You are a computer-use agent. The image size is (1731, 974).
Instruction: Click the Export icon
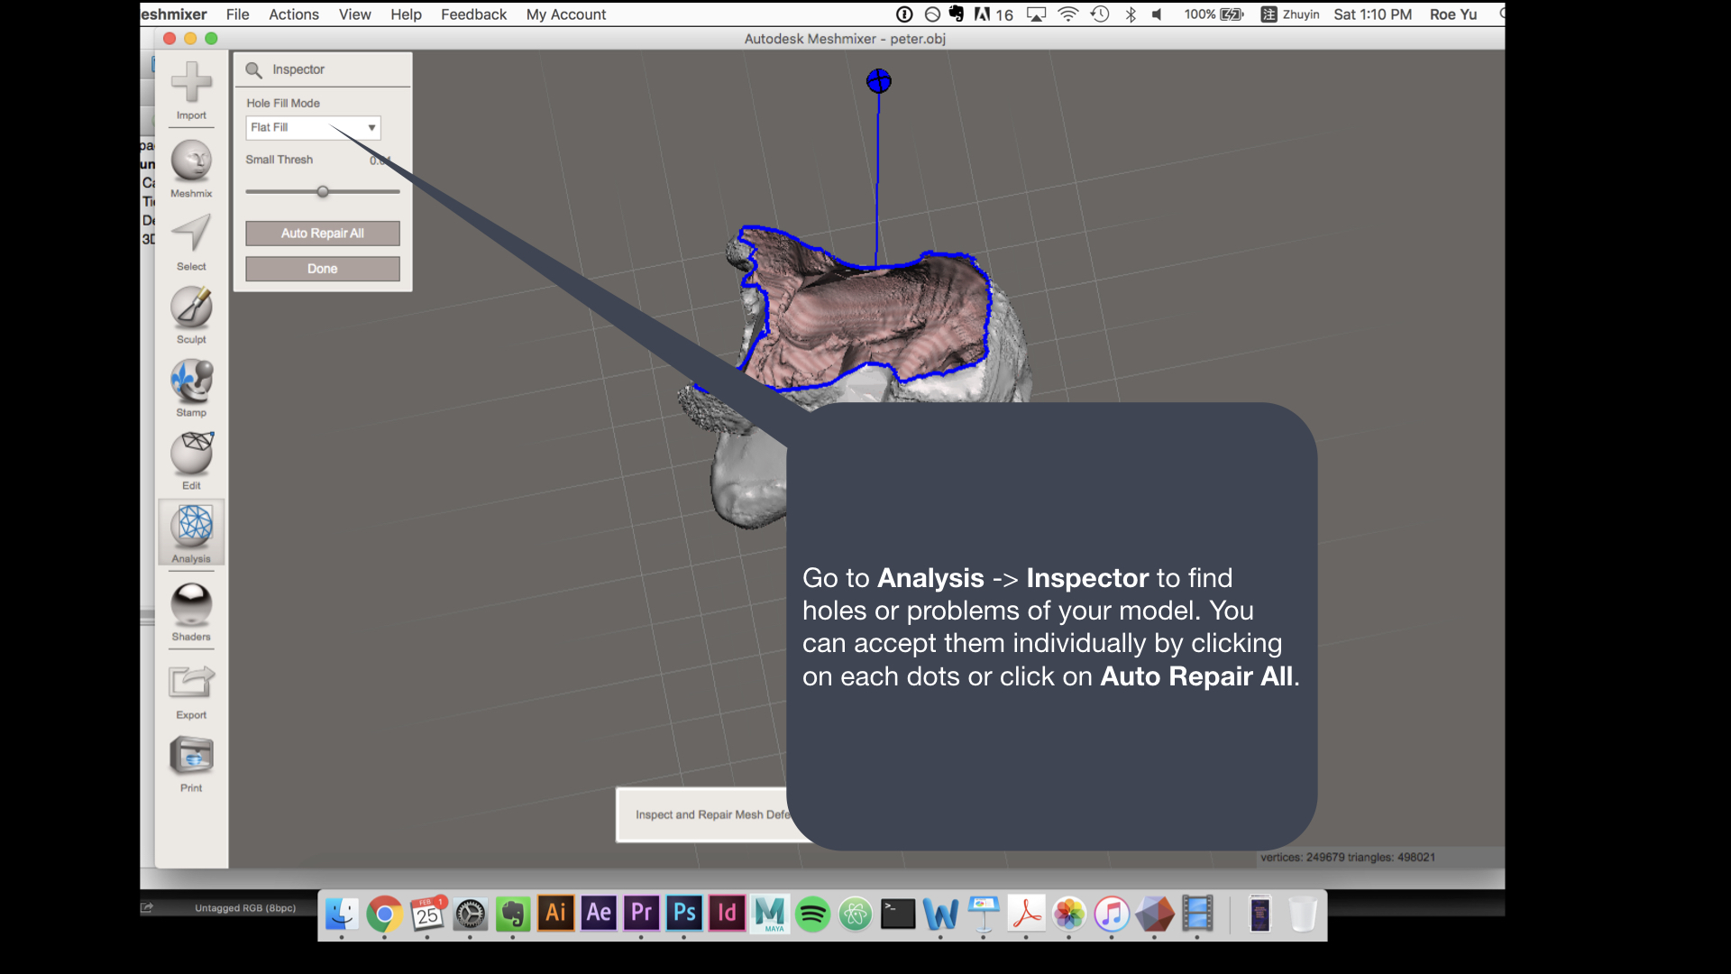click(x=191, y=683)
